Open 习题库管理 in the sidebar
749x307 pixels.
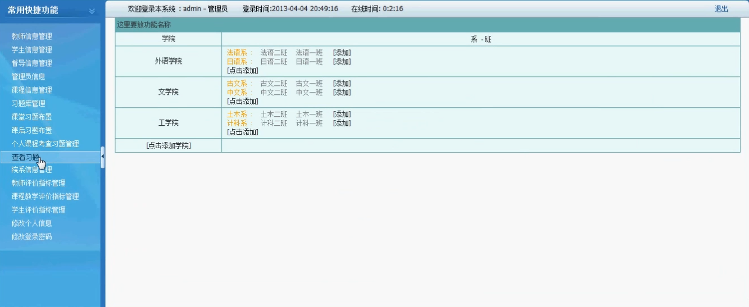point(29,104)
